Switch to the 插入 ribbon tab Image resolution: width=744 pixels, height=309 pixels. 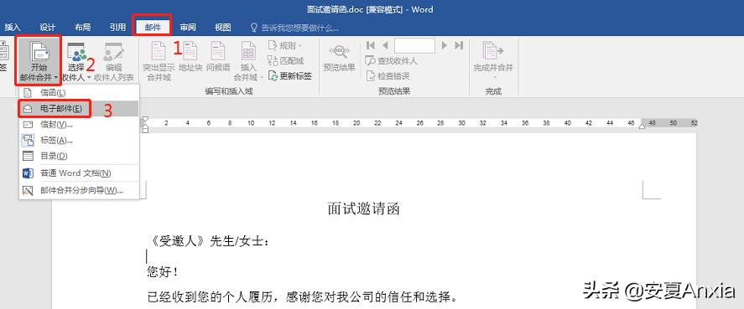pyautogui.click(x=13, y=28)
